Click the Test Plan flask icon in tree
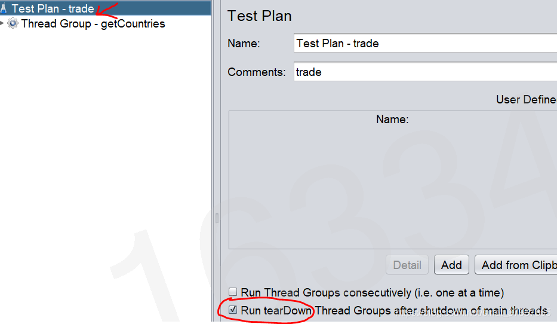 [4, 8]
